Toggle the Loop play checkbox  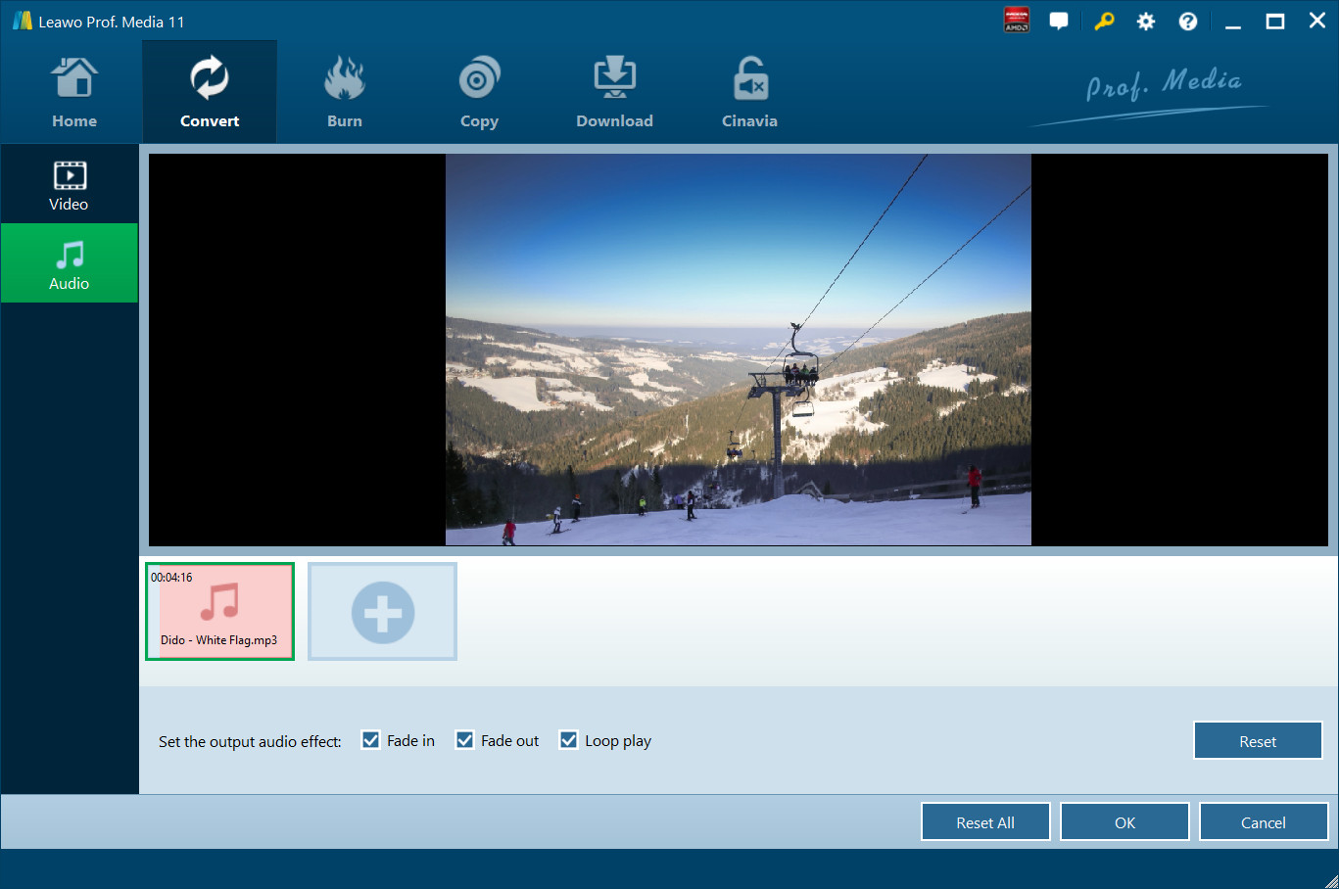point(569,740)
